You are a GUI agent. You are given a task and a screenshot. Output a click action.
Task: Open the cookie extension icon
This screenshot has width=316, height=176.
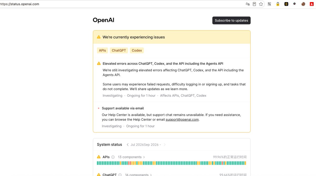(303, 4)
